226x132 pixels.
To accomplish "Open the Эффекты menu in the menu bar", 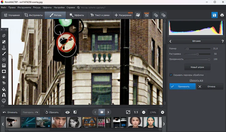I will click(47, 8).
